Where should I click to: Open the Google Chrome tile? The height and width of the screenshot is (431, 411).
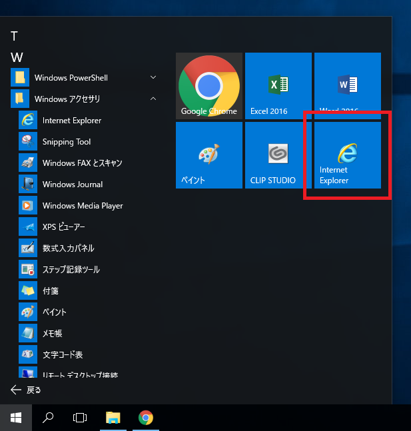pyautogui.click(x=208, y=86)
